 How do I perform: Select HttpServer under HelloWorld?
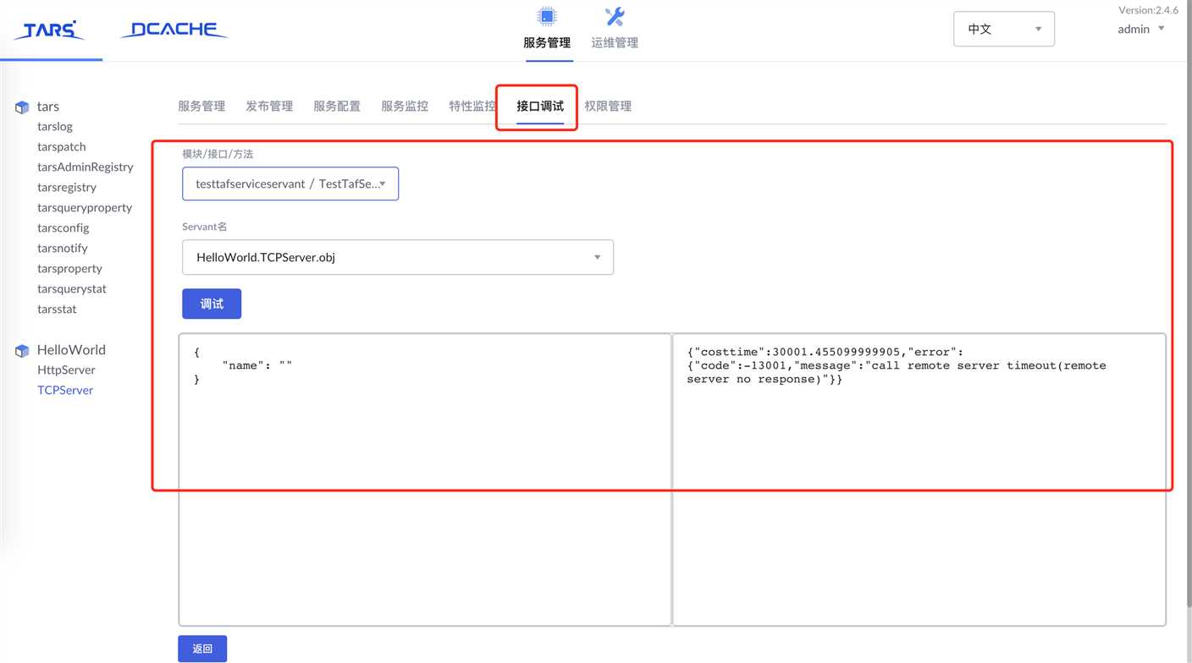point(66,370)
